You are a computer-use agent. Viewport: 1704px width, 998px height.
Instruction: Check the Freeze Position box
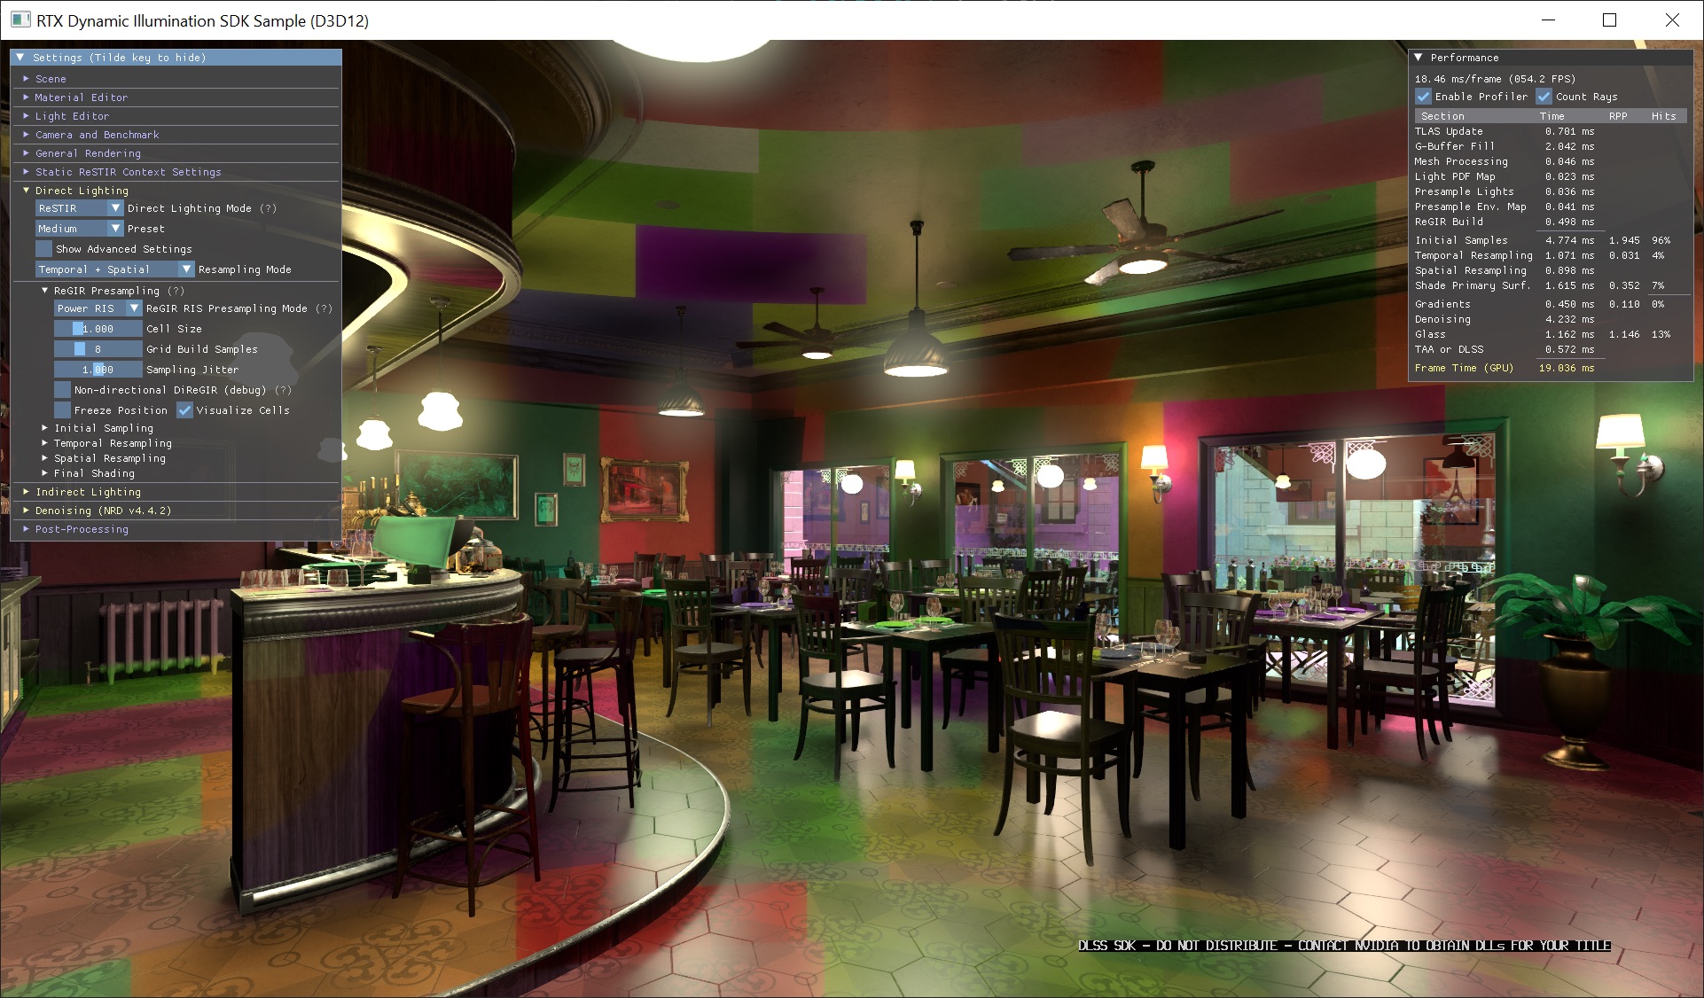[62, 409]
